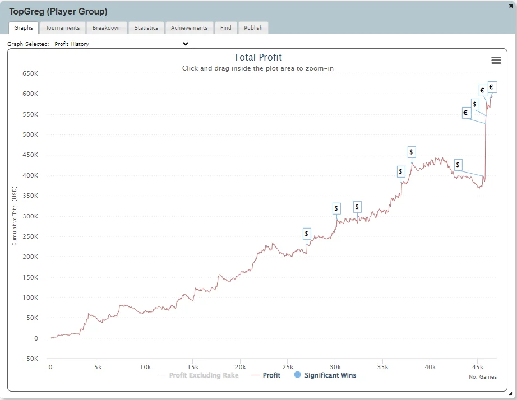Switch to the Tournaments tab
The image size is (517, 400).
point(63,28)
